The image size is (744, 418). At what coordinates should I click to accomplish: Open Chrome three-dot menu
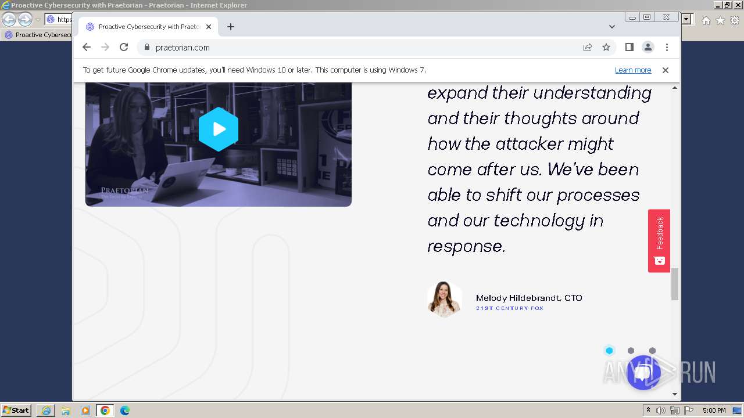tap(667, 47)
